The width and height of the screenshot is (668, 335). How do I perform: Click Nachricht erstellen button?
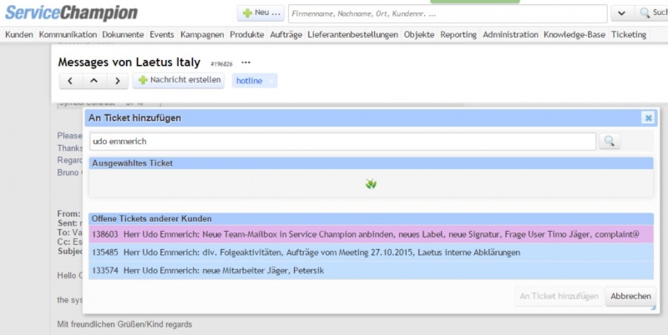pos(179,80)
